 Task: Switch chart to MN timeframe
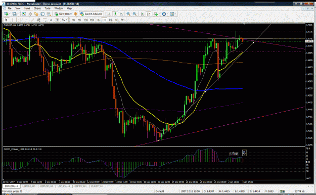pos(123,20)
